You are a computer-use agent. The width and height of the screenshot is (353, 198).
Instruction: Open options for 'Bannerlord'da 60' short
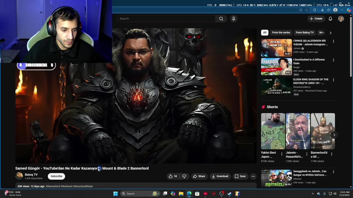coord(331,154)
